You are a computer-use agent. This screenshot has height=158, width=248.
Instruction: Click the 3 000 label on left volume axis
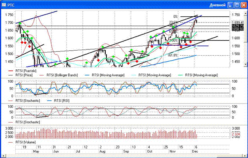coord(10,128)
